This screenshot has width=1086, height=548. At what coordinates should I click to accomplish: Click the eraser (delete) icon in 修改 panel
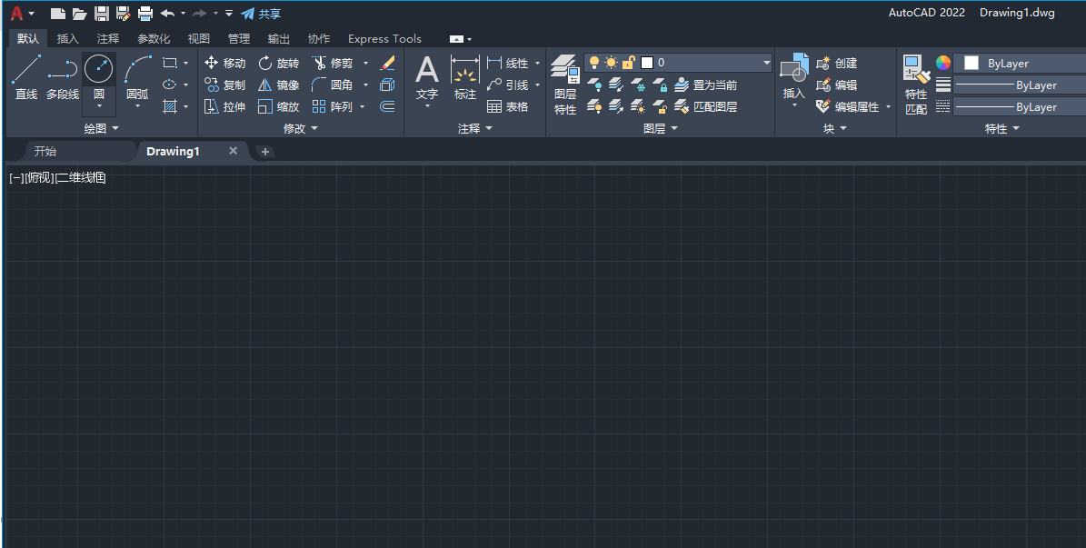point(387,63)
